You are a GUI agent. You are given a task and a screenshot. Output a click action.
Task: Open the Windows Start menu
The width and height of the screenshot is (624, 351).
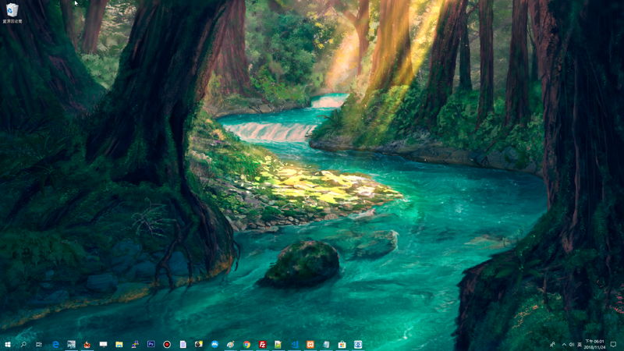pyautogui.click(x=8, y=344)
